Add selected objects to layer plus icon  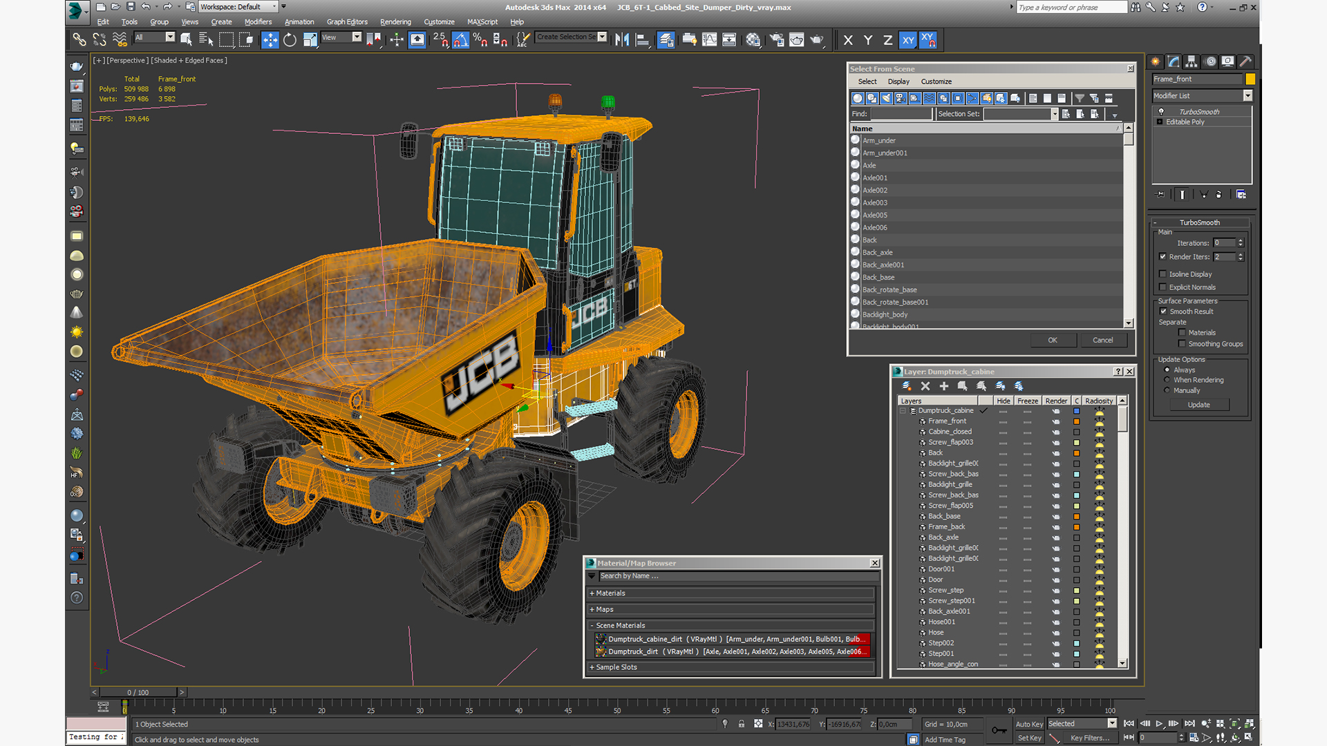tap(944, 386)
